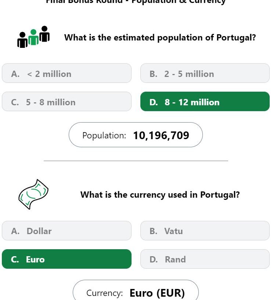Viewport: 273px width, 300px height.
Task: Pick currency option D, Rand
Action: click(205, 259)
